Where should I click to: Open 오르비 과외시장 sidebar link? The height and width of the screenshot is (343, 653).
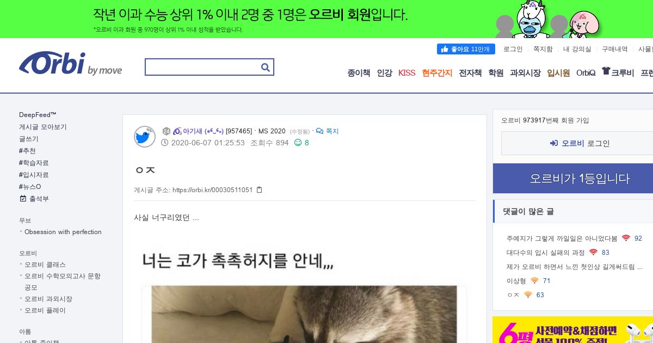point(48,299)
